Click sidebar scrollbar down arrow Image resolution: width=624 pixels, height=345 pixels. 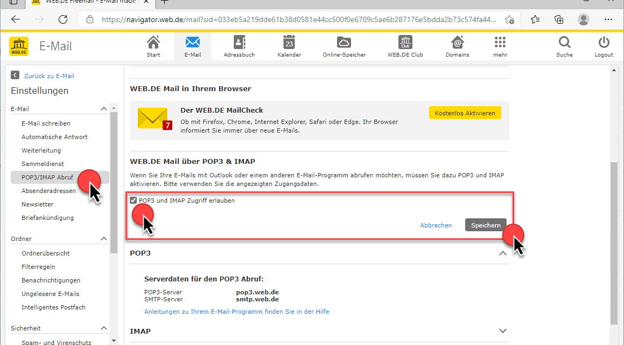114,341
